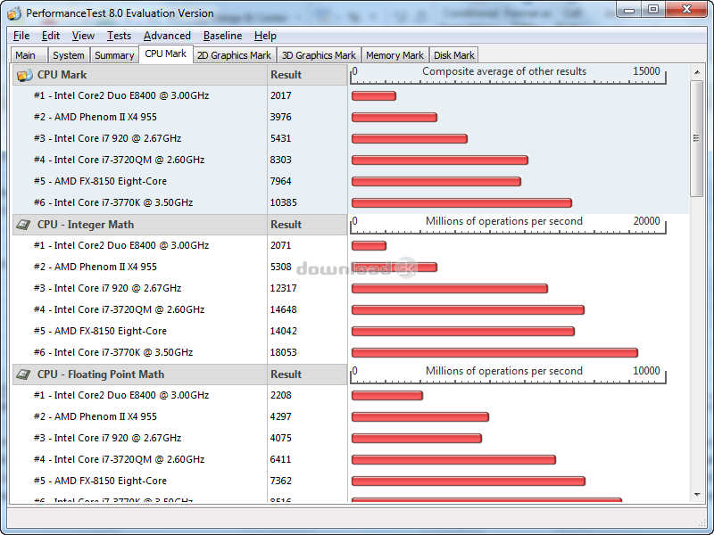Viewport: 714px width, 535px height.
Task: Click the CPU - Floating Point Math header
Action: tap(101, 374)
